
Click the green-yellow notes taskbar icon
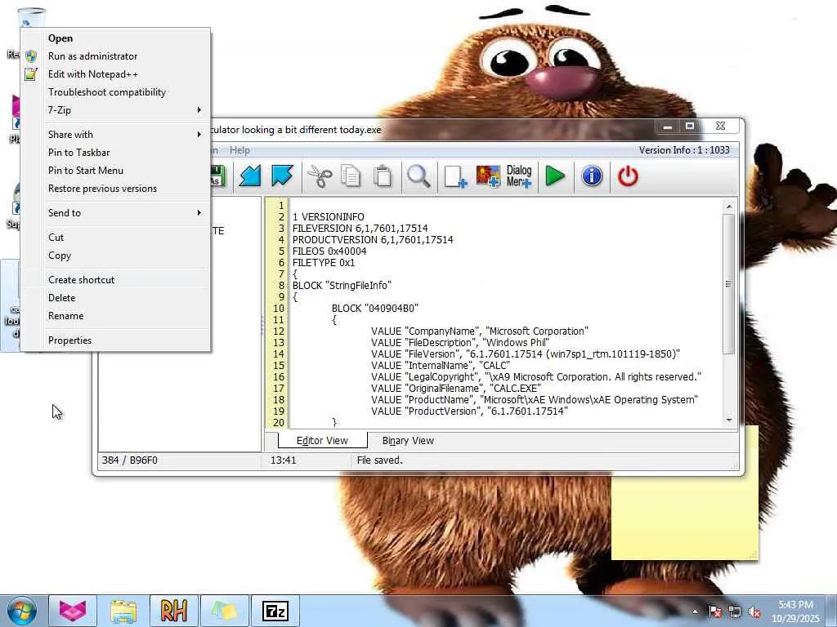(225, 611)
